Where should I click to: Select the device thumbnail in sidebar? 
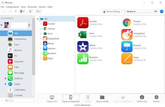point(6,25)
